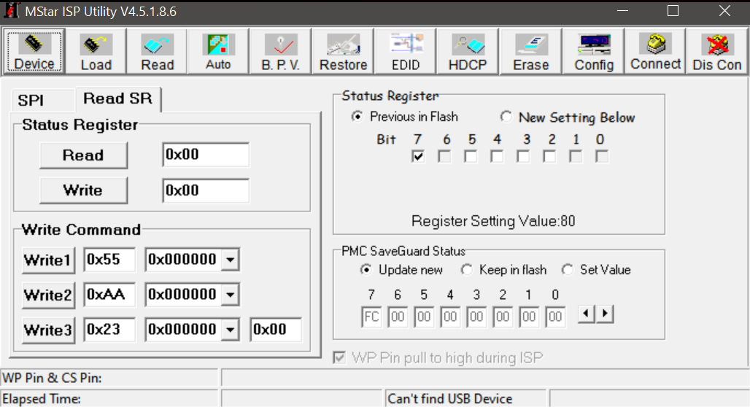
Task: Focus the Write value field beside Write button
Action: coord(206,190)
